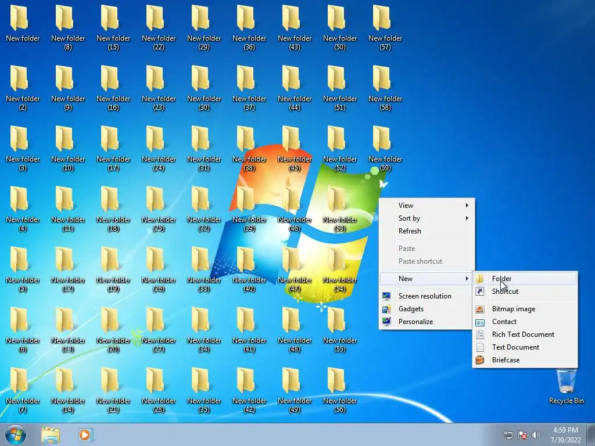
Task: Open the Action Center flag icon
Action: [x=522, y=435]
